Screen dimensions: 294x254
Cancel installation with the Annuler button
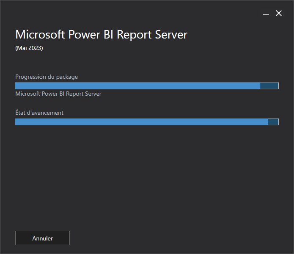[x=42, y=238]
